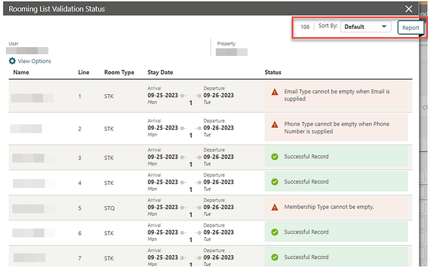Click the Membership Type warning triangle icon
Viewport: 428px width, 268px height.
pyautogui.click(x=275, y=207)
